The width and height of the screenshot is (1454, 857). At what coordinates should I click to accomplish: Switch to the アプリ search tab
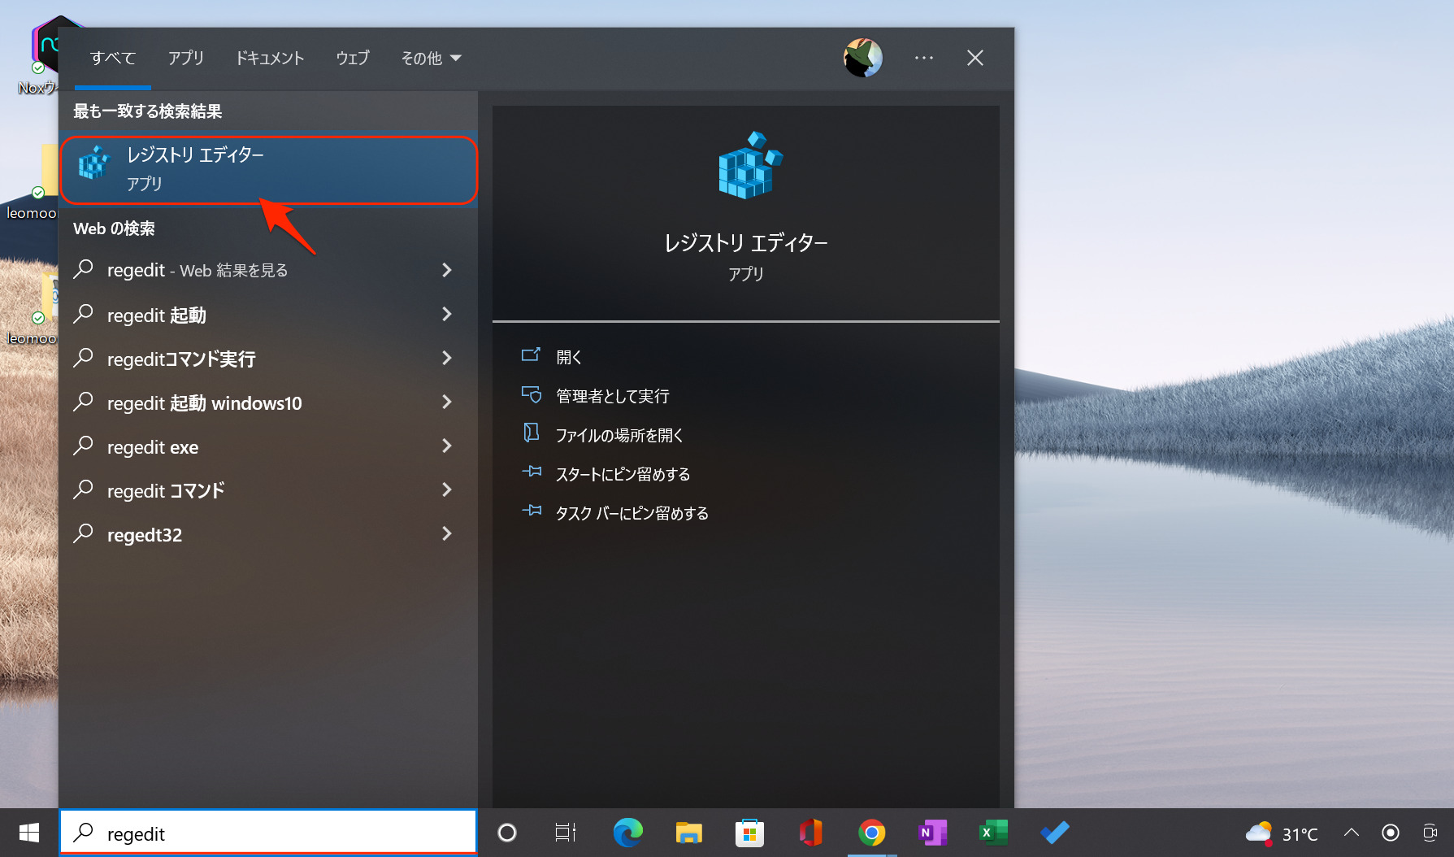(186, 58)
